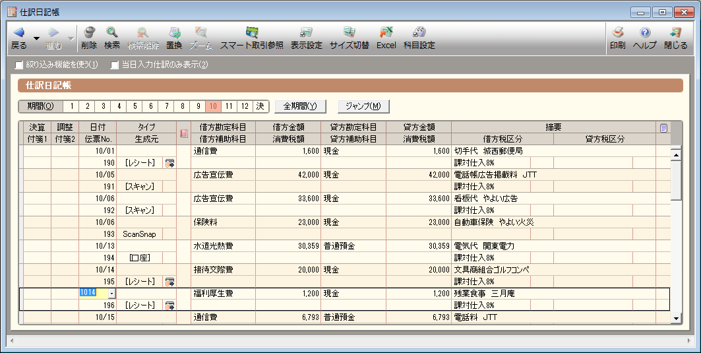This screenshot has height=353, width=701.
Task: Enable 絞り込み機能を使う checkbox
Action: 18,65
